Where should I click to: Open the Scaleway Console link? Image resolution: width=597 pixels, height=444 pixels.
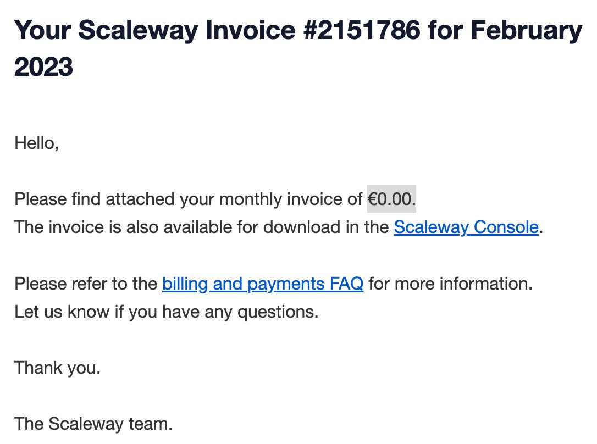465,227
